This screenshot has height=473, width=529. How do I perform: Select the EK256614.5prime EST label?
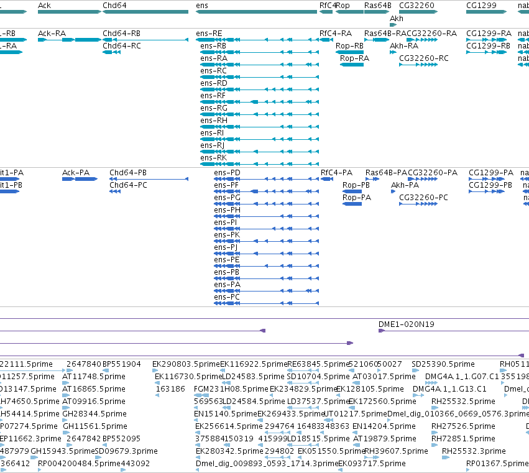pos(229,426)
